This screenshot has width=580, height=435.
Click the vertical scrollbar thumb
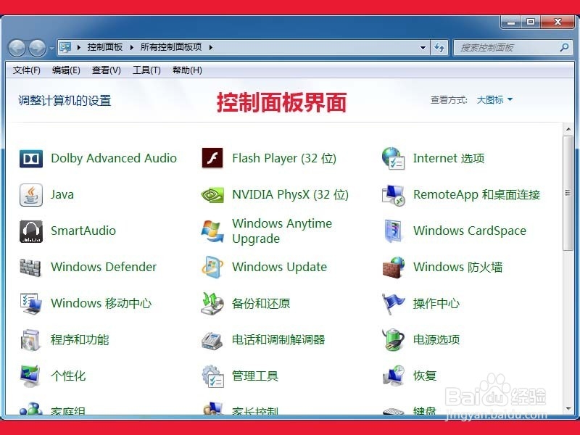(x=568, y=193)
